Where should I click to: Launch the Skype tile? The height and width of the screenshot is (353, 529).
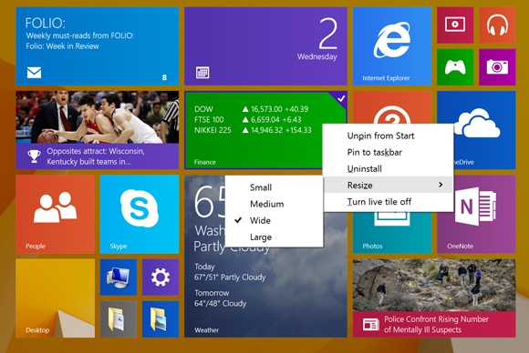tap(140, 214)
